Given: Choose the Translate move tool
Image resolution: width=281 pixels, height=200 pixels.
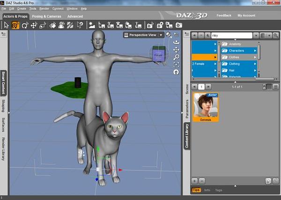Looking at the screenshot, I should tap(34, 25).
